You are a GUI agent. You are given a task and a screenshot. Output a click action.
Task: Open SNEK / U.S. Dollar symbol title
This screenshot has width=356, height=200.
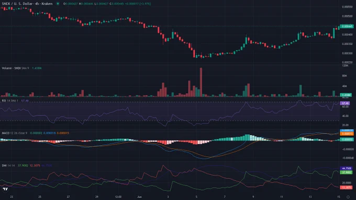click(x=27, y=4)
